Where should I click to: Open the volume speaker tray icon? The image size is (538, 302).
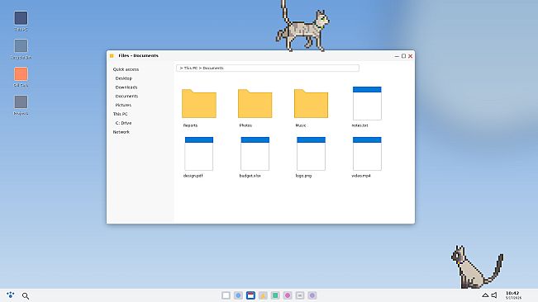coord(494,295)
